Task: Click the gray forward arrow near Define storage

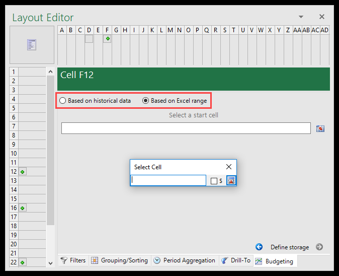Action: click(319, 247)
